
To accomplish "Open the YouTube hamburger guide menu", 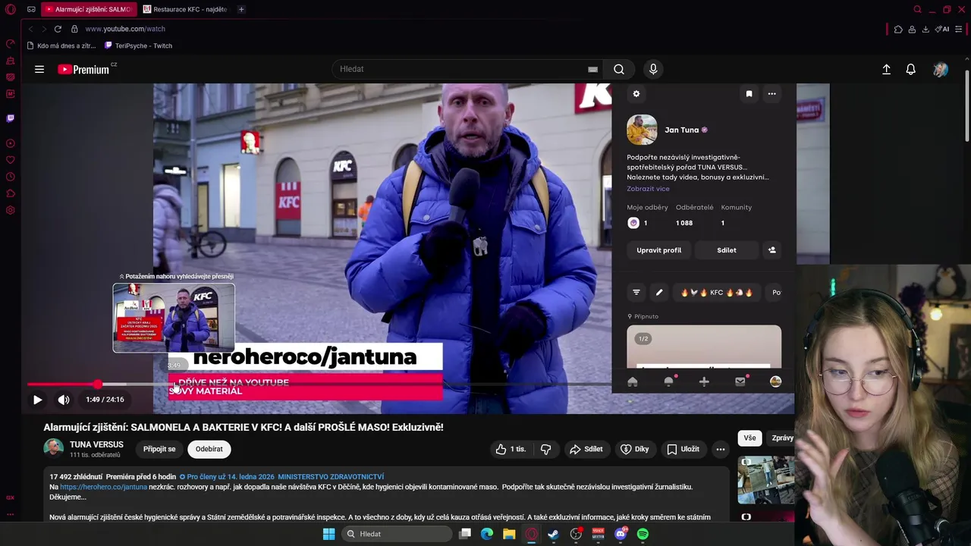I will click(x=39, y=69).
